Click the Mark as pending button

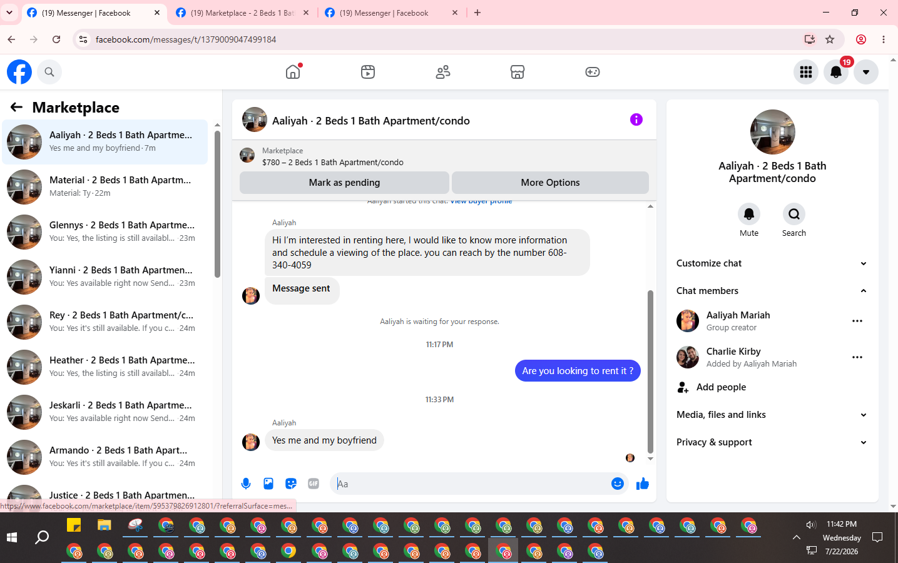coord(344,183)
